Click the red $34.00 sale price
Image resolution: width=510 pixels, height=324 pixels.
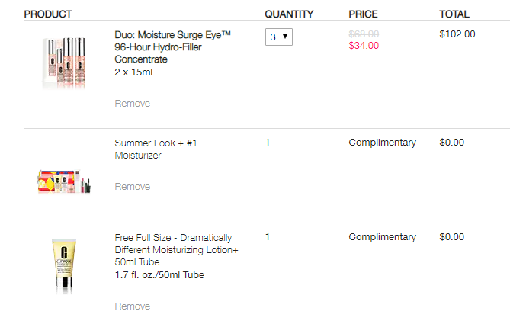364,46
